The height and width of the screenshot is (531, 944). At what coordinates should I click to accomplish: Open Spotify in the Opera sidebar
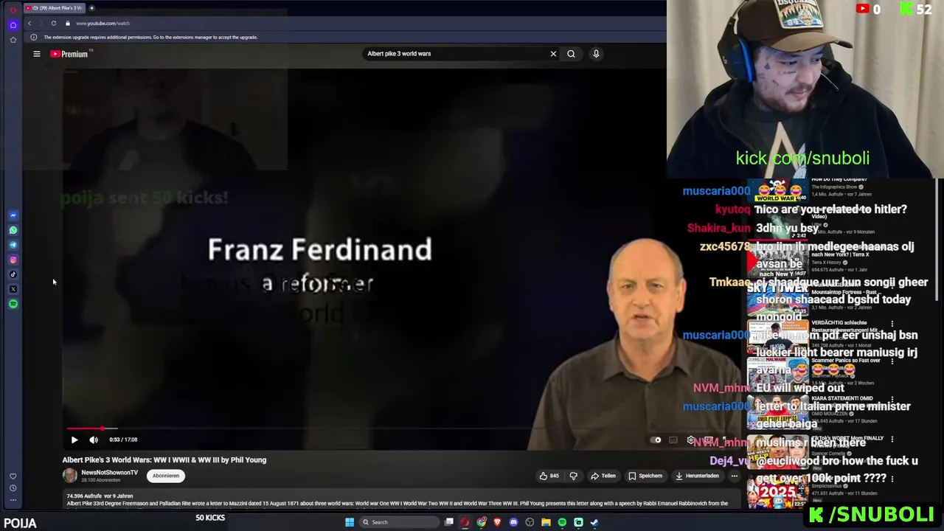13,304
